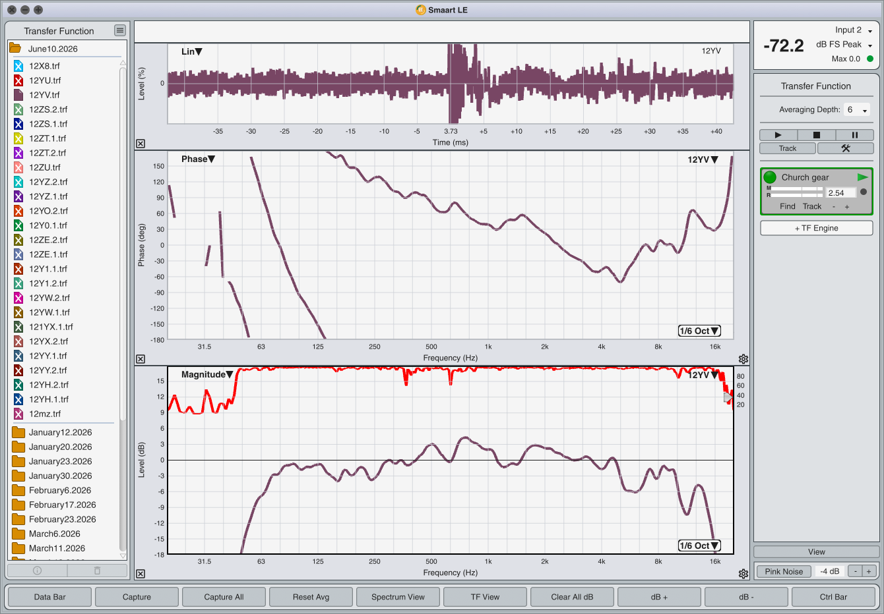Start the Church gear engine green arrow

coord(862,177)
